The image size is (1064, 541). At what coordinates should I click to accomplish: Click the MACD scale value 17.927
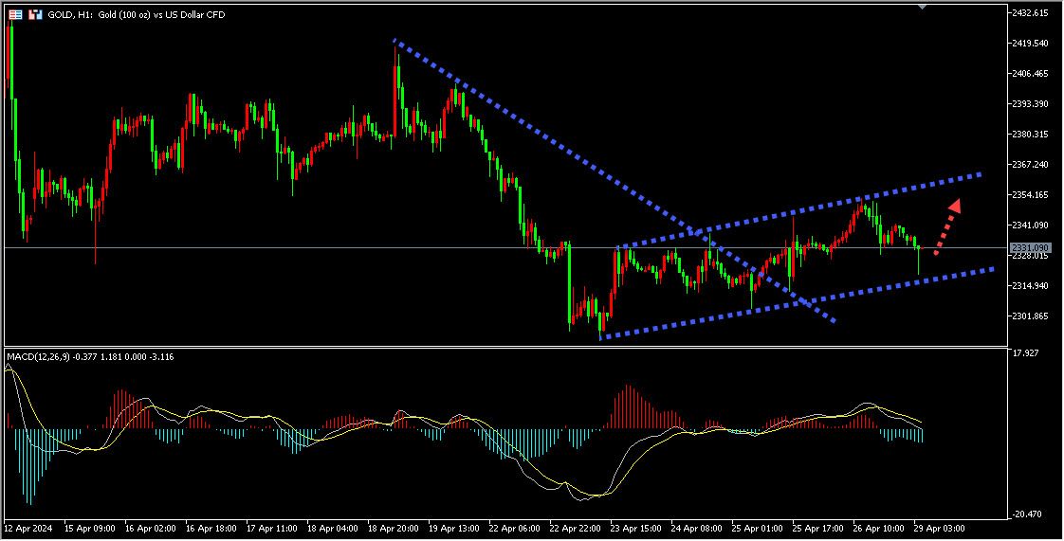(1026, 353)
